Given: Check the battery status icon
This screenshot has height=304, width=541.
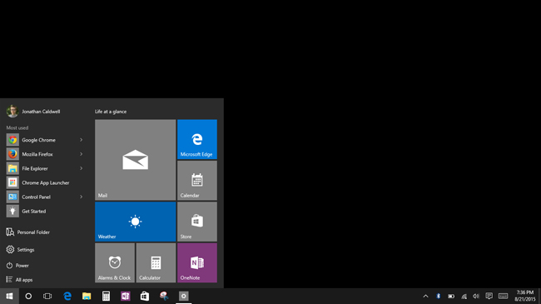Looking at the screenshot, I should pyautogui.click(x=451, y=296).
